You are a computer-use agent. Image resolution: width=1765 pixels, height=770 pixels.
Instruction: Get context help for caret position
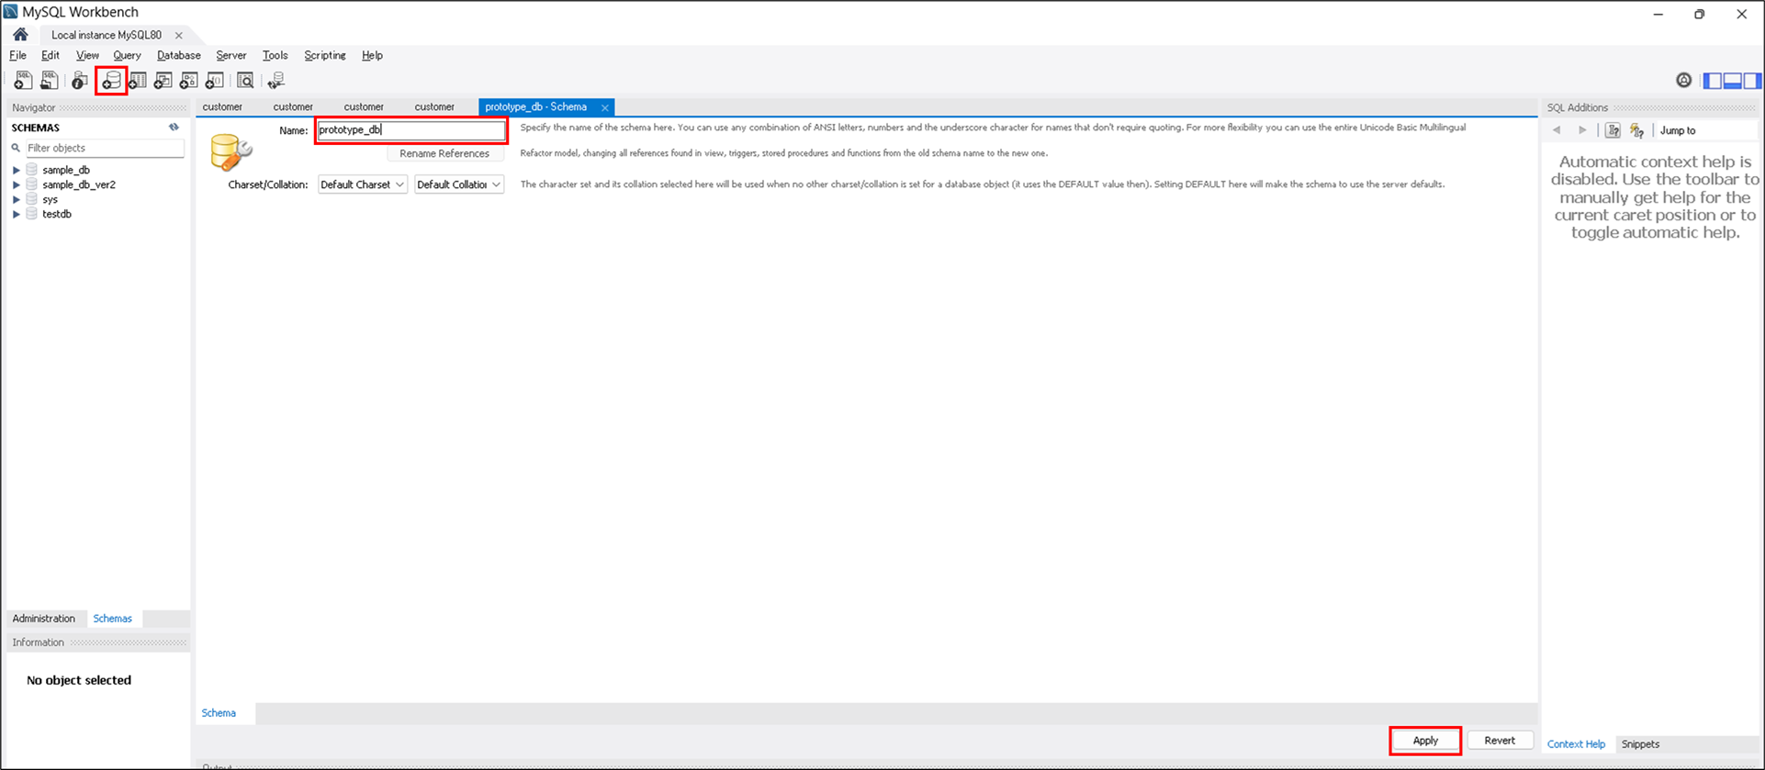pos(1613,130)
